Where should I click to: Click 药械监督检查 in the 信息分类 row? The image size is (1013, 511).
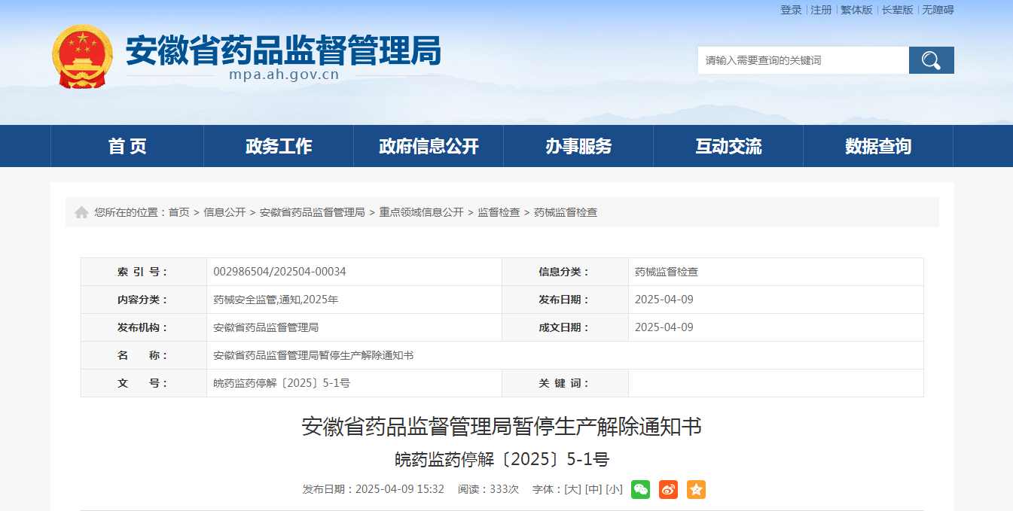pyautogui.click(x=667, y=272)
